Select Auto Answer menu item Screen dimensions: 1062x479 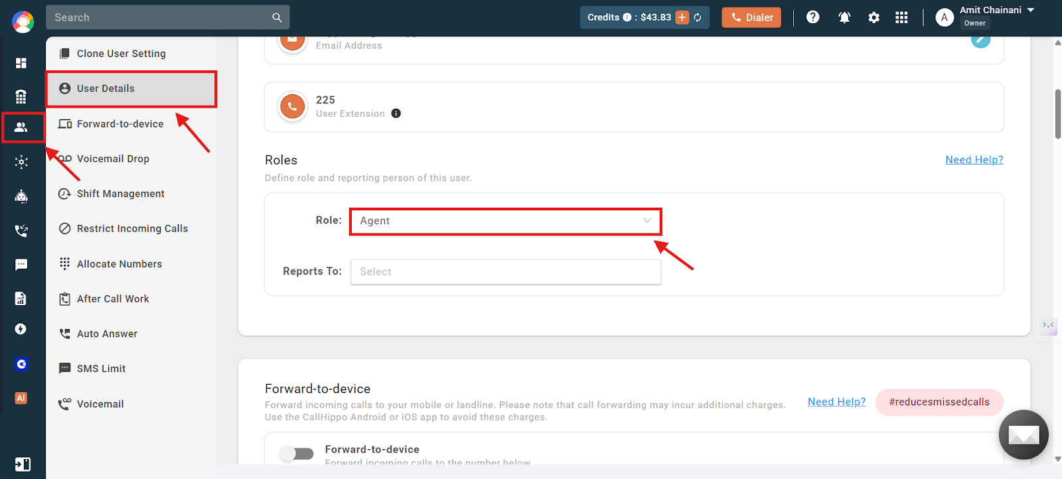click(x=131, y=334)
